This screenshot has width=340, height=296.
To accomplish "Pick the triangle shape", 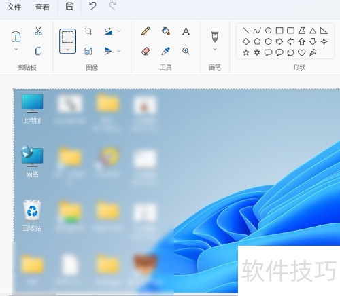I will (313, 31).
